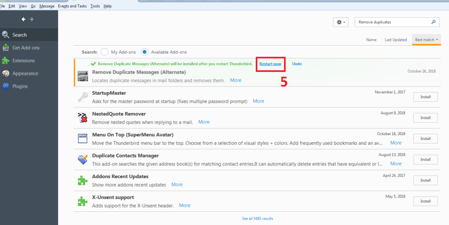Image resolution: width=449 pixels, height=225 pixels.
Task: Click the NestedQuote Remover icon
Action: (x=83, y=118)
